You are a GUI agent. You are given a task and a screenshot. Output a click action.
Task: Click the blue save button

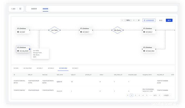click(169, 20)
